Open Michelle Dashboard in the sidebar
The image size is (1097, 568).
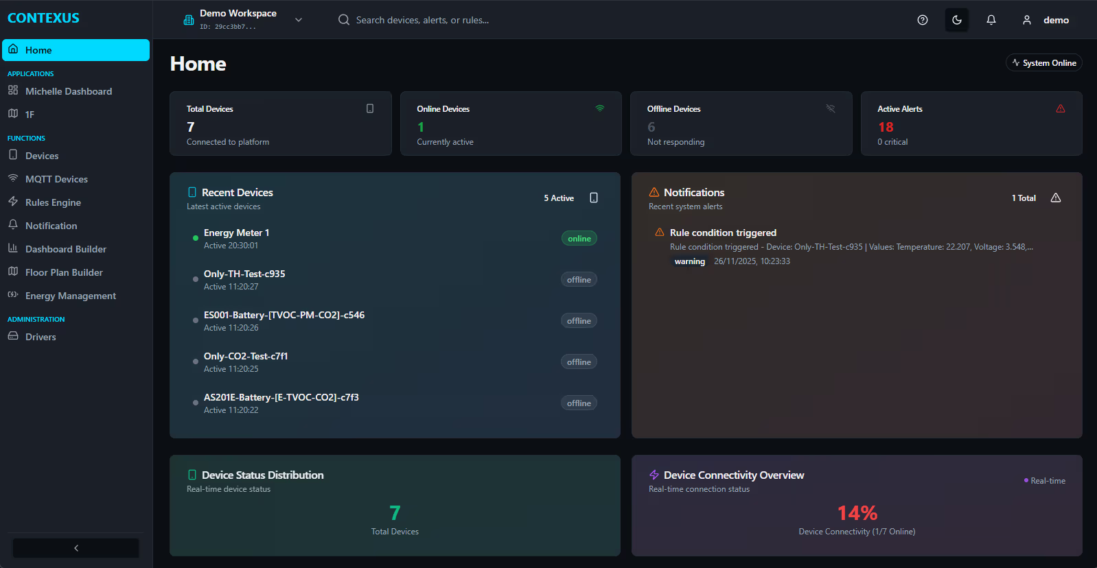pos(68,91)
